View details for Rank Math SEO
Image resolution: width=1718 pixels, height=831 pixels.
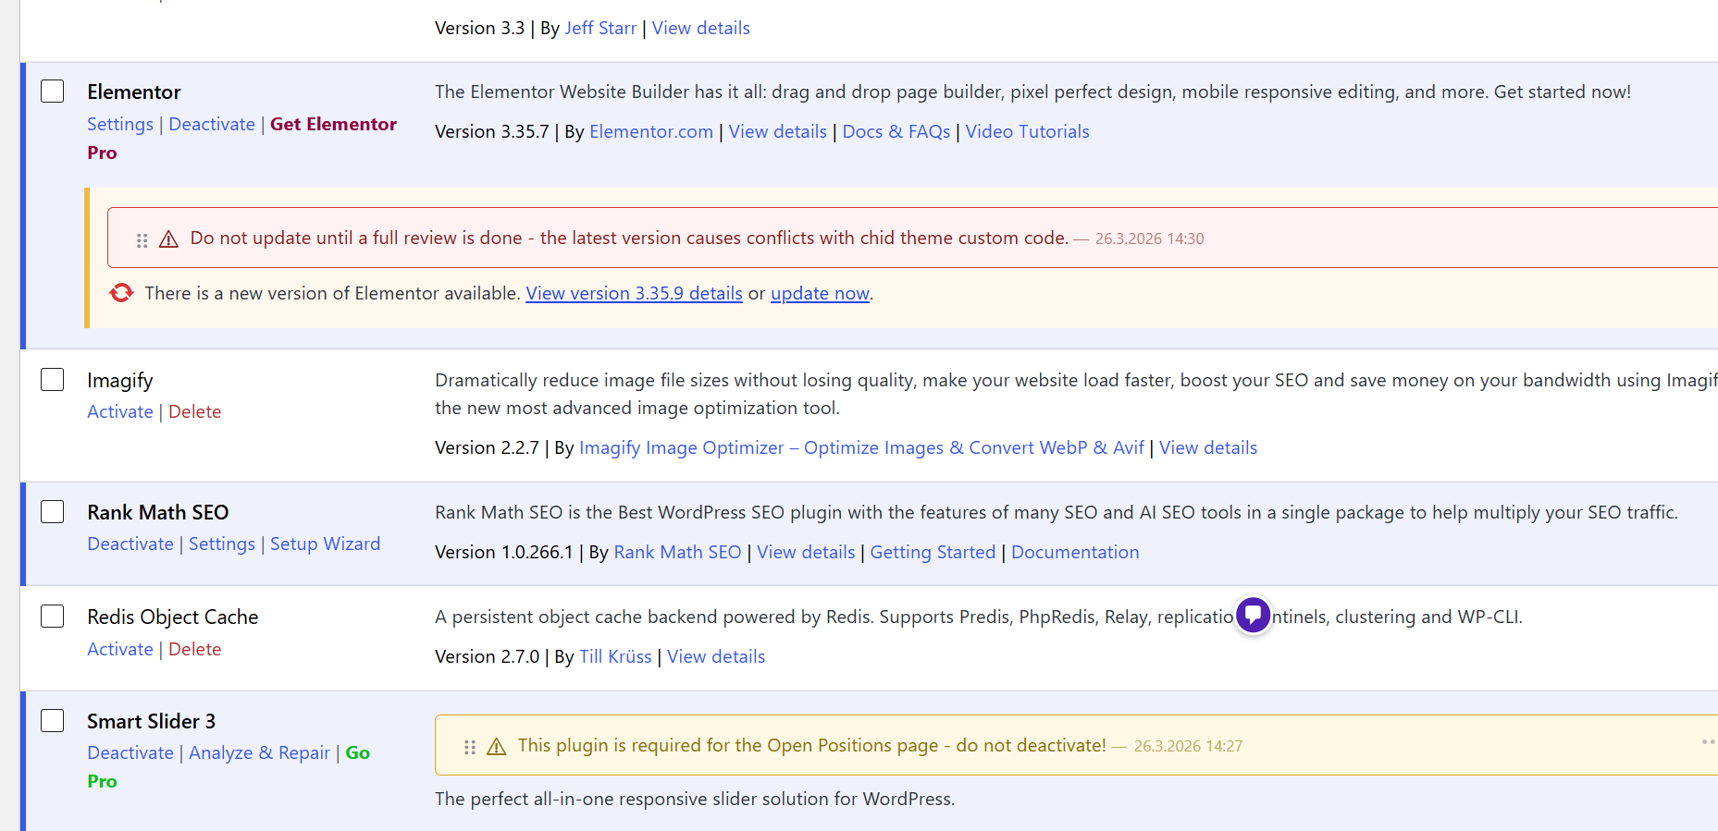tap(806, 552)
